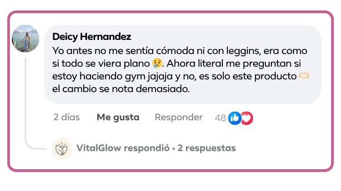Reply using the 'Responder' button

179,118
